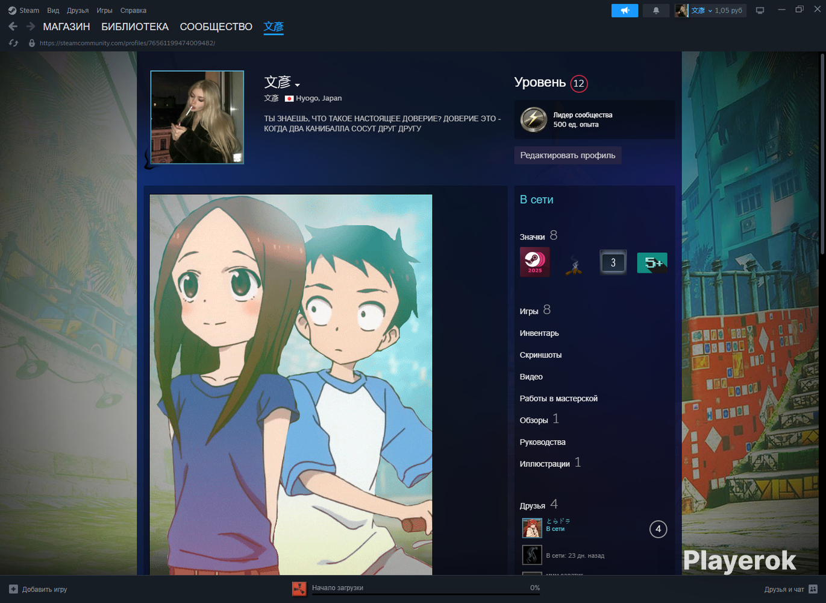Click the Уровень level heading

[540, 83]
